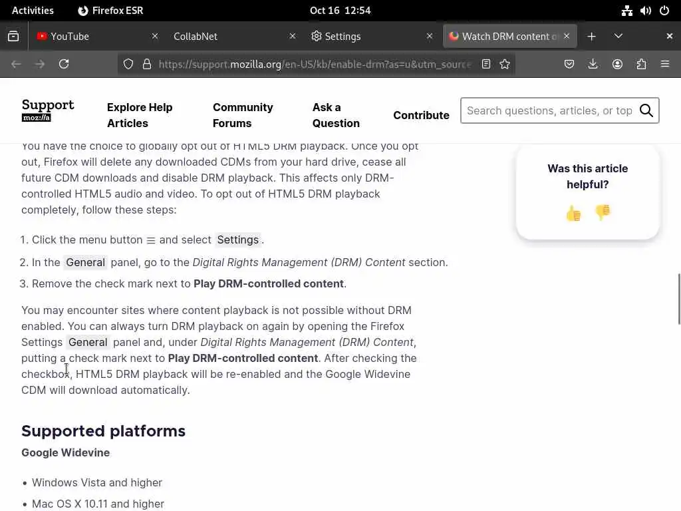The height and width of the screenshot is (511, 681).
Task: Open the Firefox downloads panel
Action: point(593,64)
